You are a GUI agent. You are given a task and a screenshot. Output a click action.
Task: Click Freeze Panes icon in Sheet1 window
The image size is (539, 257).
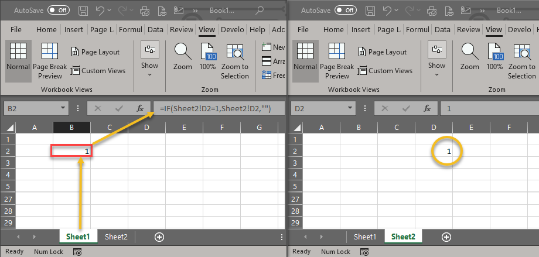coord(267,75)
